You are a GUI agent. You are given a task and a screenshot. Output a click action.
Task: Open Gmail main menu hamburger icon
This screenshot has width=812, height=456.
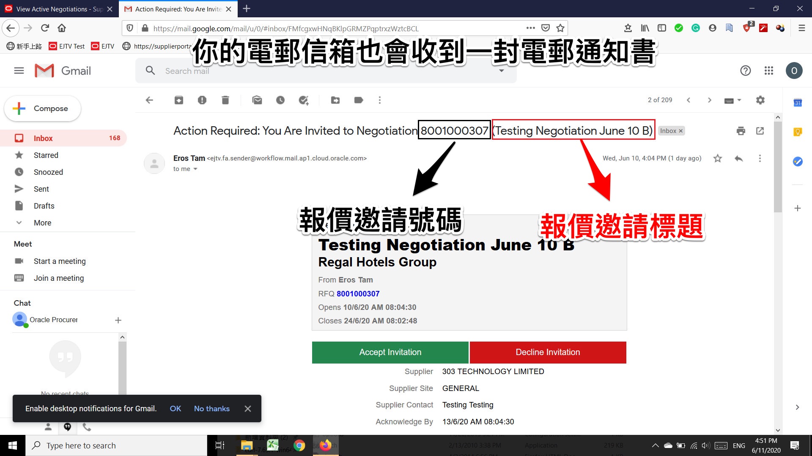click(19, 71)
